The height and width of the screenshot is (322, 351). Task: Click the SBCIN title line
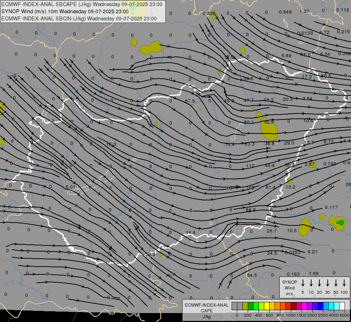click(79, 19)
